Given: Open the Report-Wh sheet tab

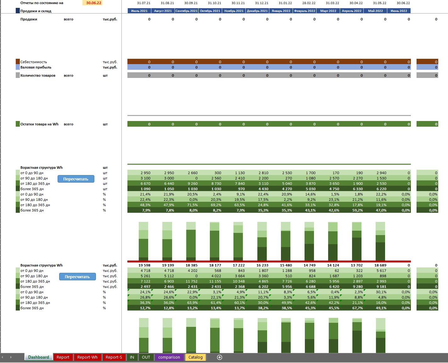Looking at the screenshot, I should coord(87,357).
